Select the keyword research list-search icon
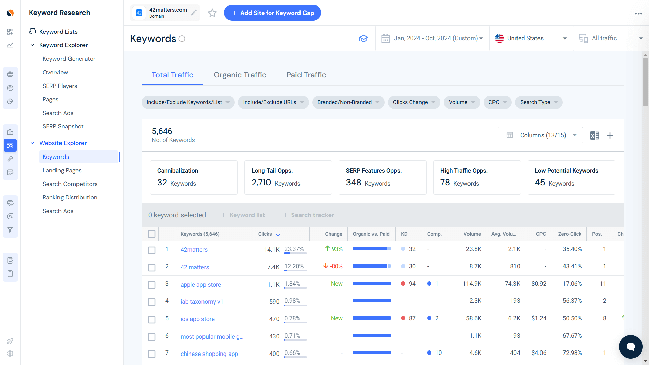This screenshot has height=365, width=649. coord(10,145)
